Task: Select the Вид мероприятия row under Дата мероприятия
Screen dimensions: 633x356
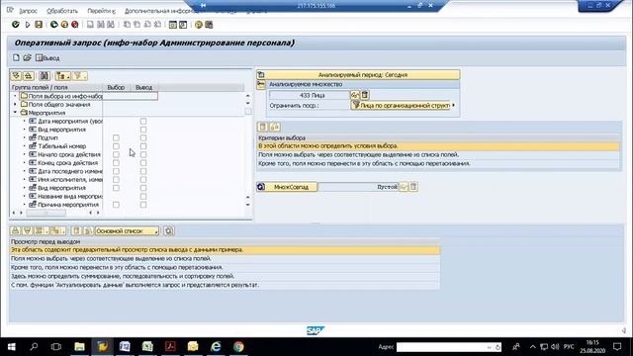Action: 61,130
